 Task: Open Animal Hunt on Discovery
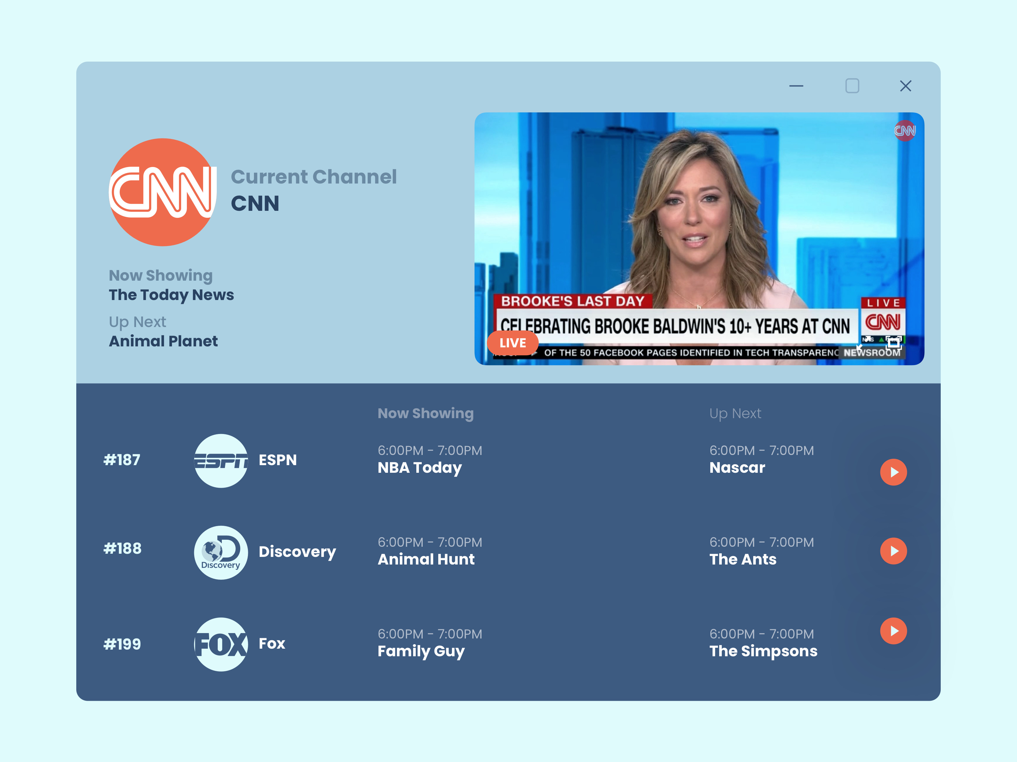click(426, 559)
